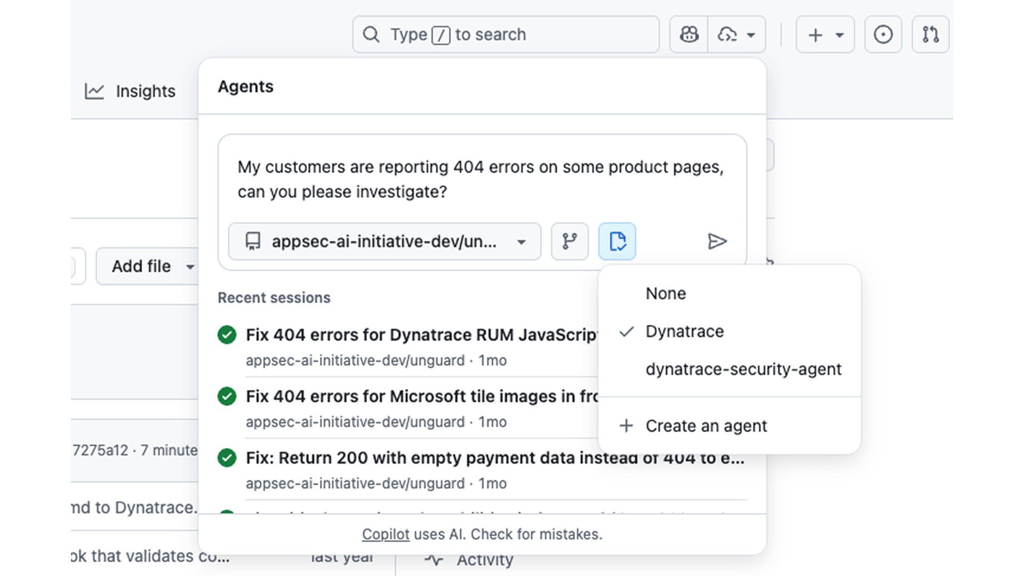Send the prompt with the paper plane icon

point(717,241)
